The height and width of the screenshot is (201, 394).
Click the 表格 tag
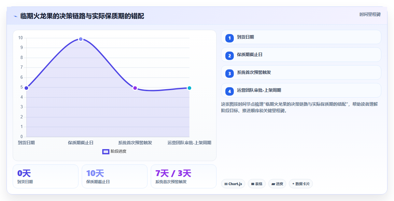(x=257, y=184)
